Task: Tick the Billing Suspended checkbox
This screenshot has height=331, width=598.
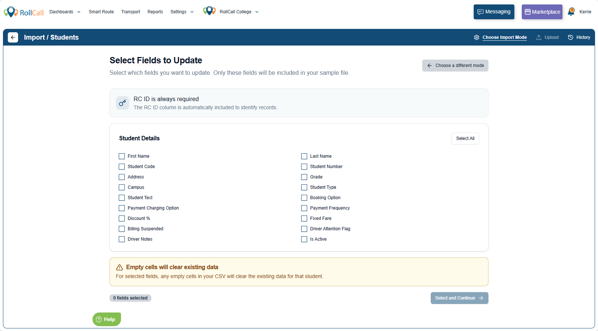Action: tap(122, 229)
